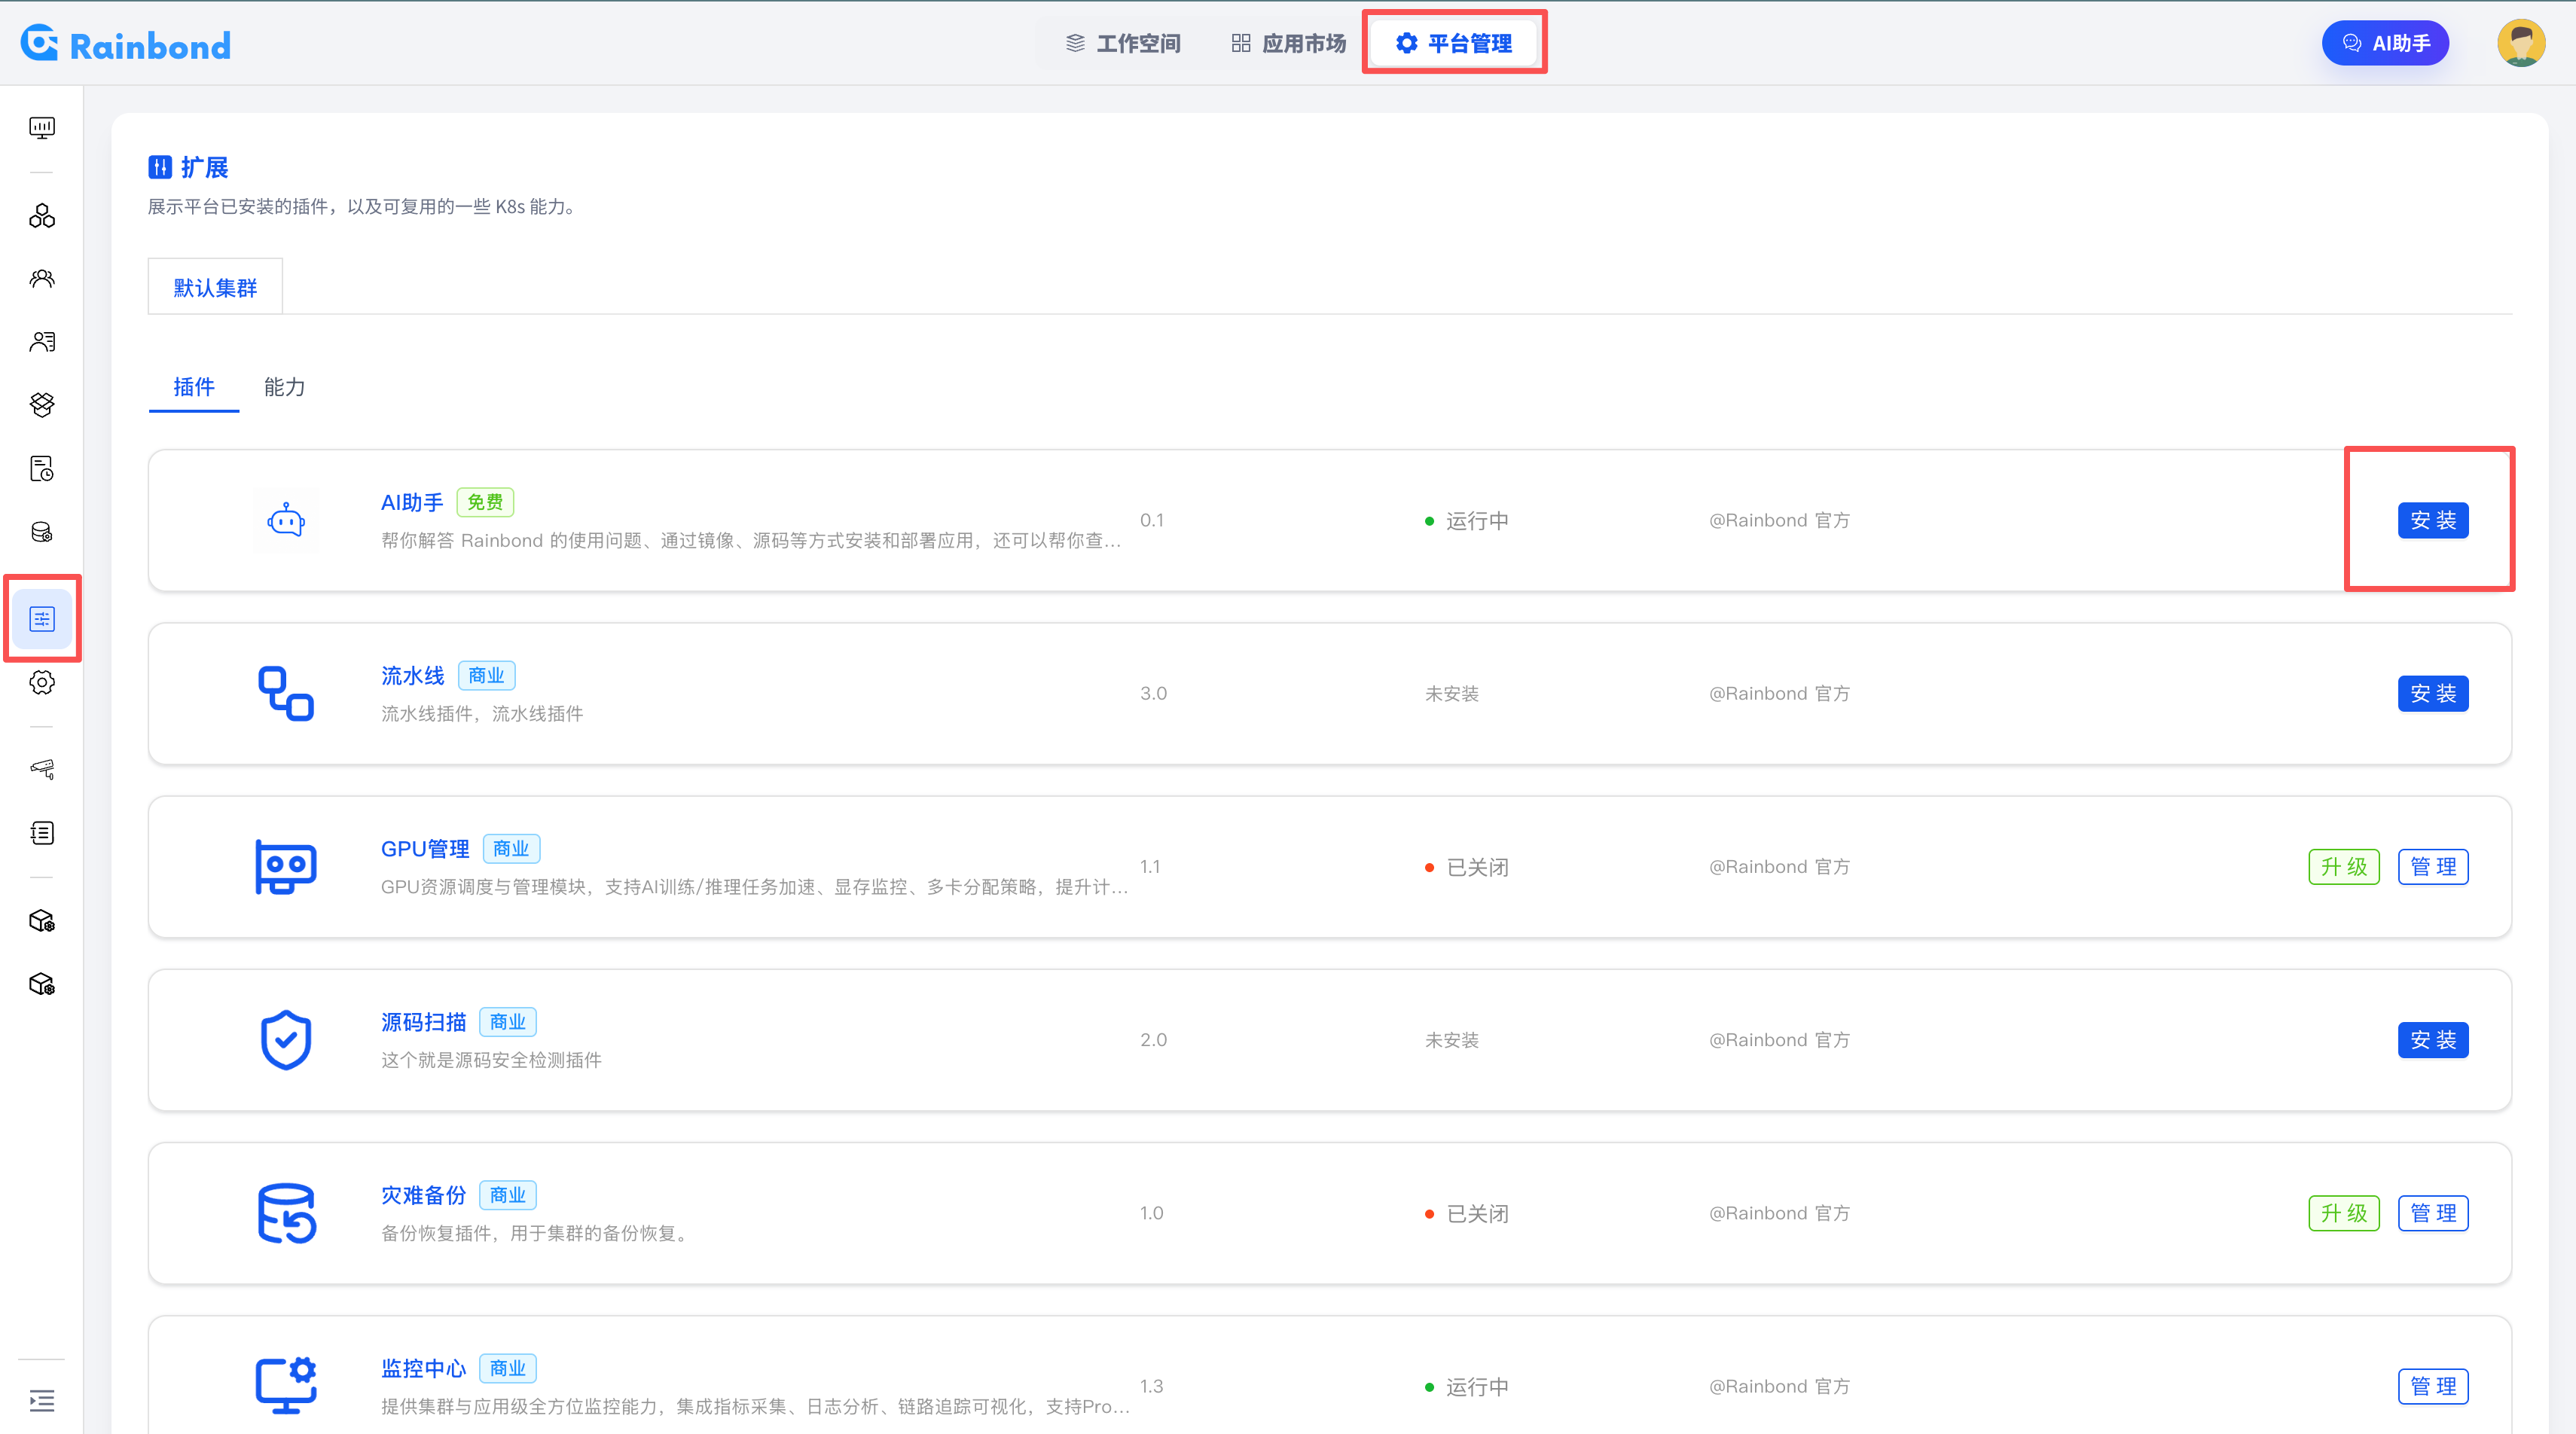
Task: Click the 商业 tag on 流水线
Action: 486,675
